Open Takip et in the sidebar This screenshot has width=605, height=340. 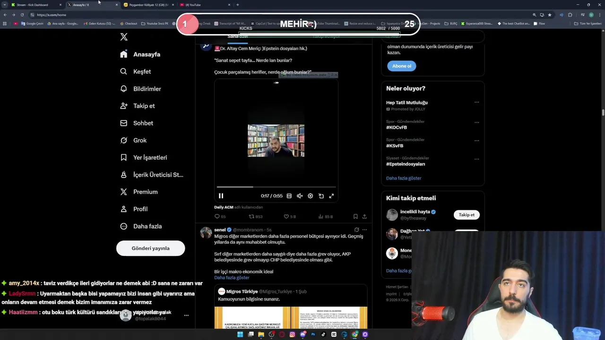pos(138,106)
